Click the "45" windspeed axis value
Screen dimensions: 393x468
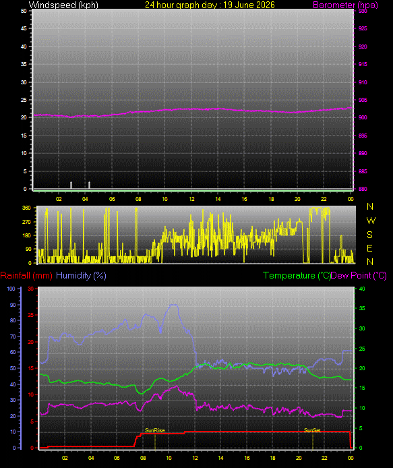pos(24,28)
